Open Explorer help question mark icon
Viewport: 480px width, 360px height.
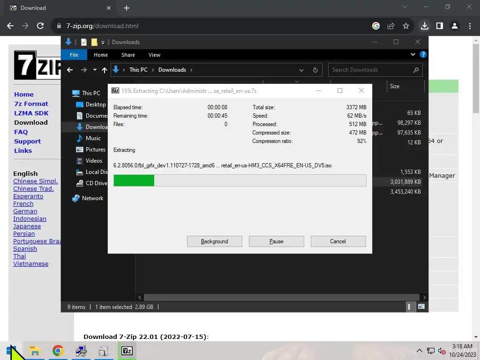[x=423, y=54]
